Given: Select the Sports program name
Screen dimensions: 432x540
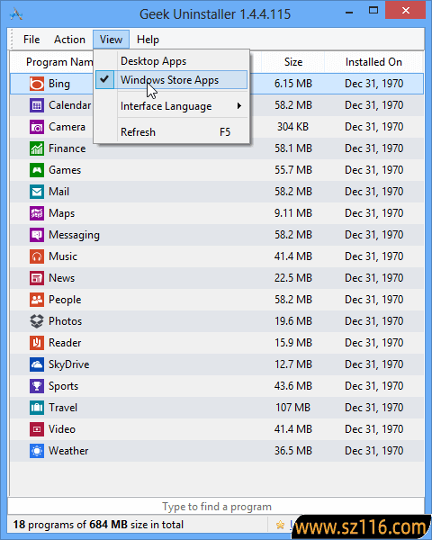Looking at the screenshot, I should coord(63,386).
